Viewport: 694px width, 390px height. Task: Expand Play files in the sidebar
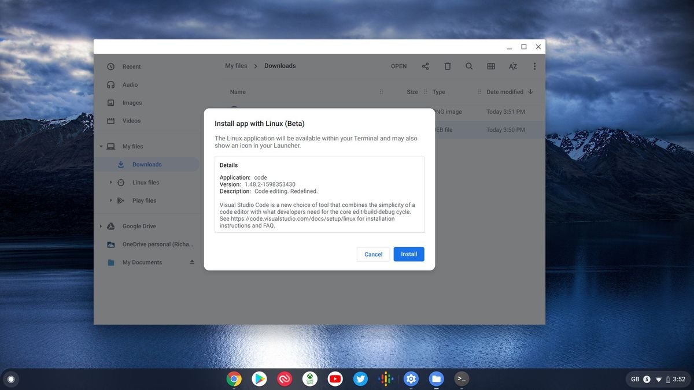pos(110,200)
